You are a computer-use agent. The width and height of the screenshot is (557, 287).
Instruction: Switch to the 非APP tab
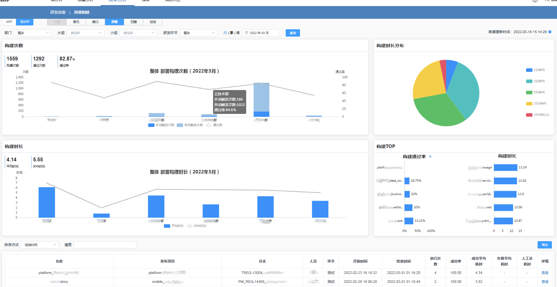point(25,22)
